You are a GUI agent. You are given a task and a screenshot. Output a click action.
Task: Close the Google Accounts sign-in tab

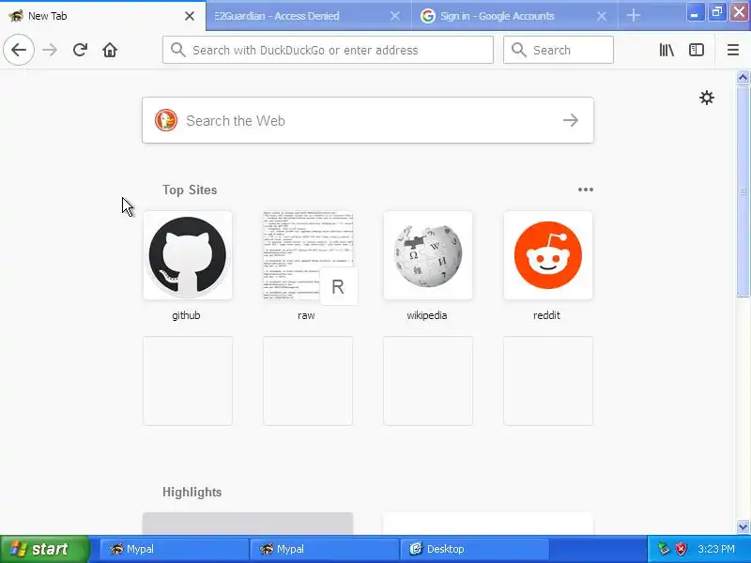[x=602, y=16]
